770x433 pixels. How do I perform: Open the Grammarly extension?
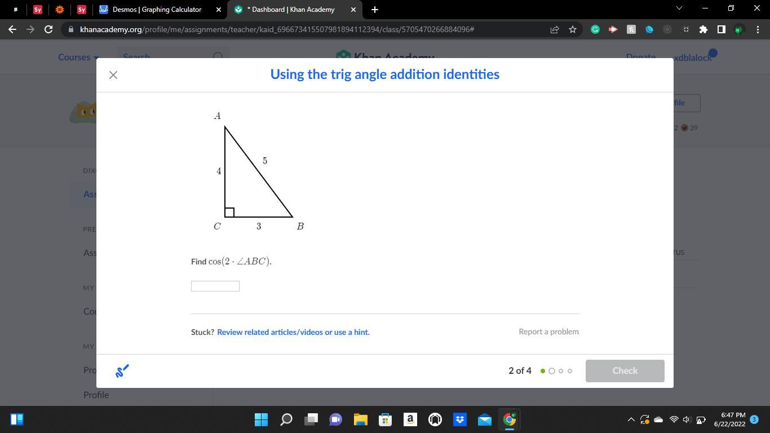tap(595, 29)
